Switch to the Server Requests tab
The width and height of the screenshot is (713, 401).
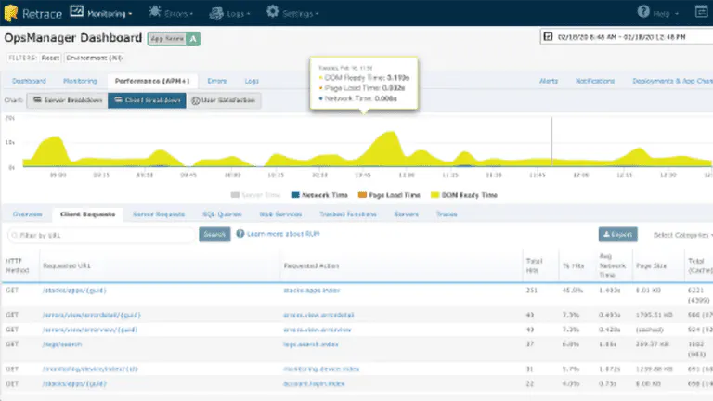coord(159,214)
